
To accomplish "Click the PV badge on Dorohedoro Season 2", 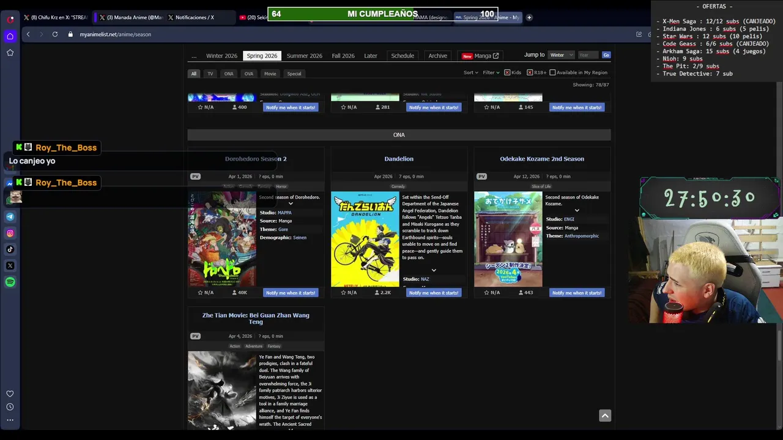I will pos(195,177).
